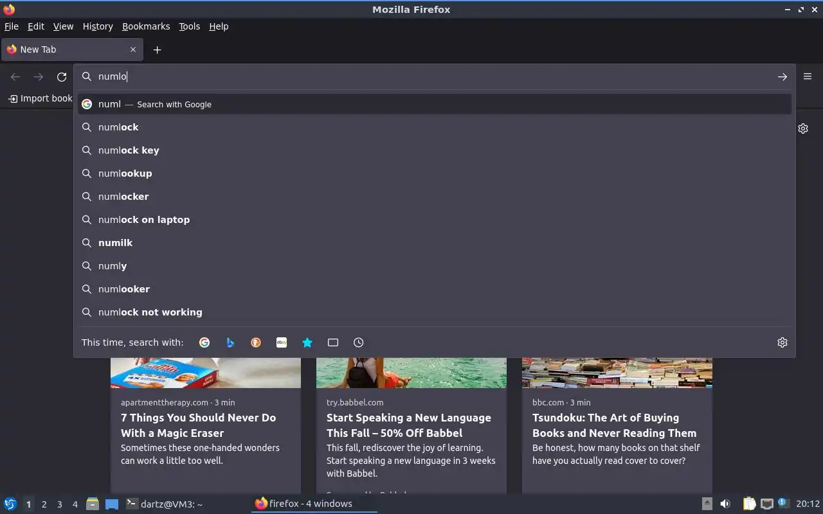Image resolution: width=823 pixels, height=514 pixels.
Task: Open the Babbel 'Start Speaking a New Language' story
Action: pyautogui.click(x=409, y=425)
